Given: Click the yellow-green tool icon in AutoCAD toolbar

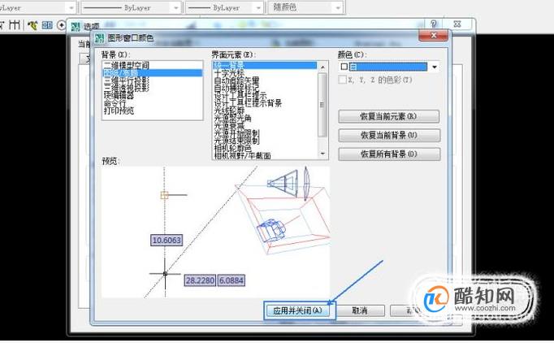Looking at the screenshot, I should tap(32, 25).
